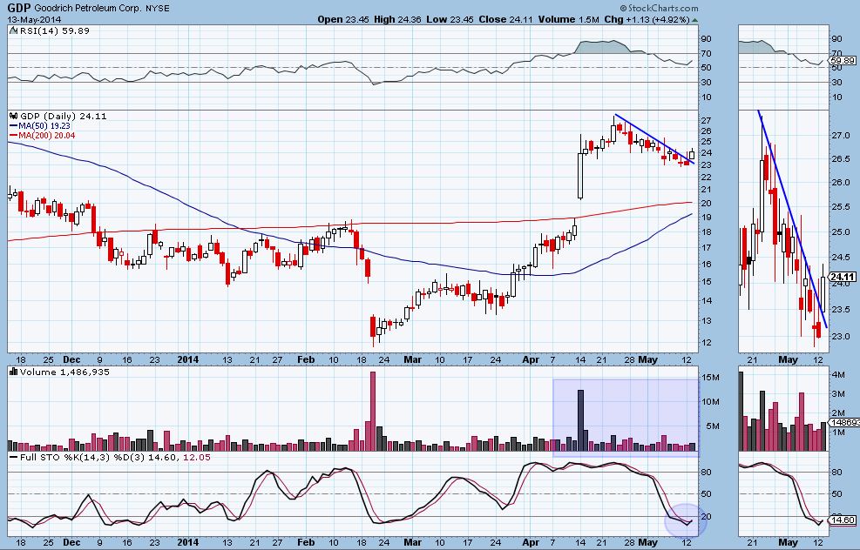Select the red MA(200) legend line marker
860x550 pixels.
tap(14, 135)
